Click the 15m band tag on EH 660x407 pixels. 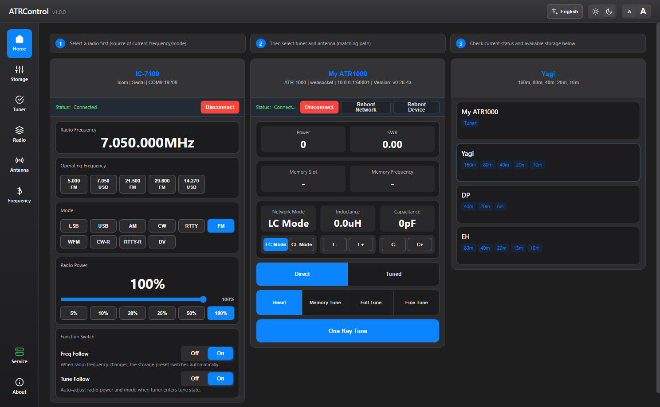(518, 248)
